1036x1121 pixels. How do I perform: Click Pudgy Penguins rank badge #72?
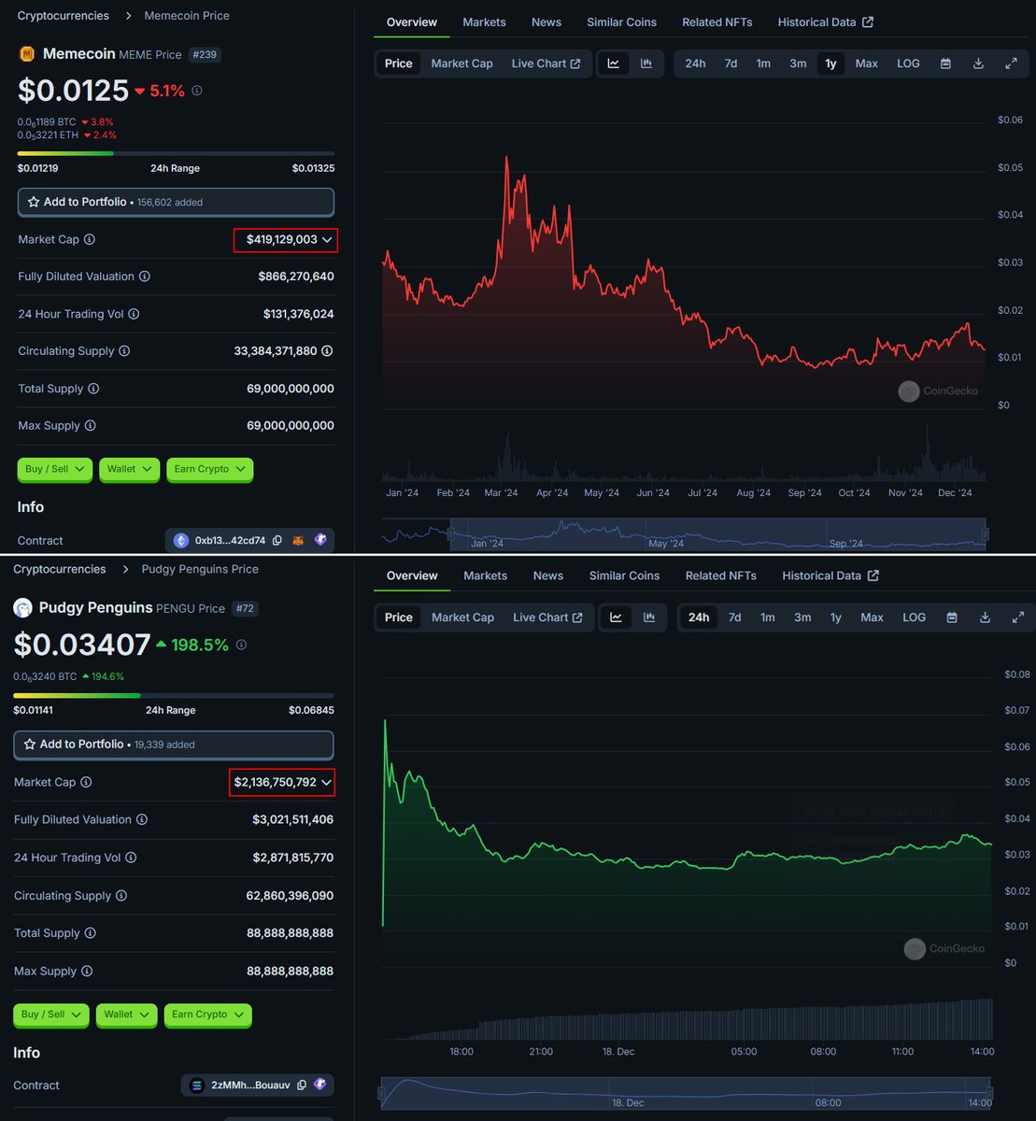(x=246, y=608)
